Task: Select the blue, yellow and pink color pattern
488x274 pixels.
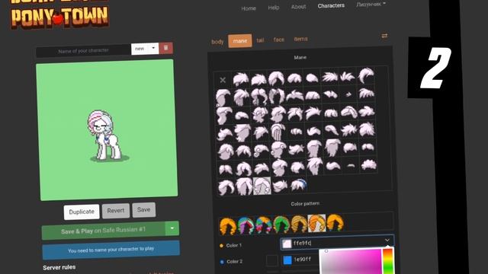Action: (x=263, y=225)
